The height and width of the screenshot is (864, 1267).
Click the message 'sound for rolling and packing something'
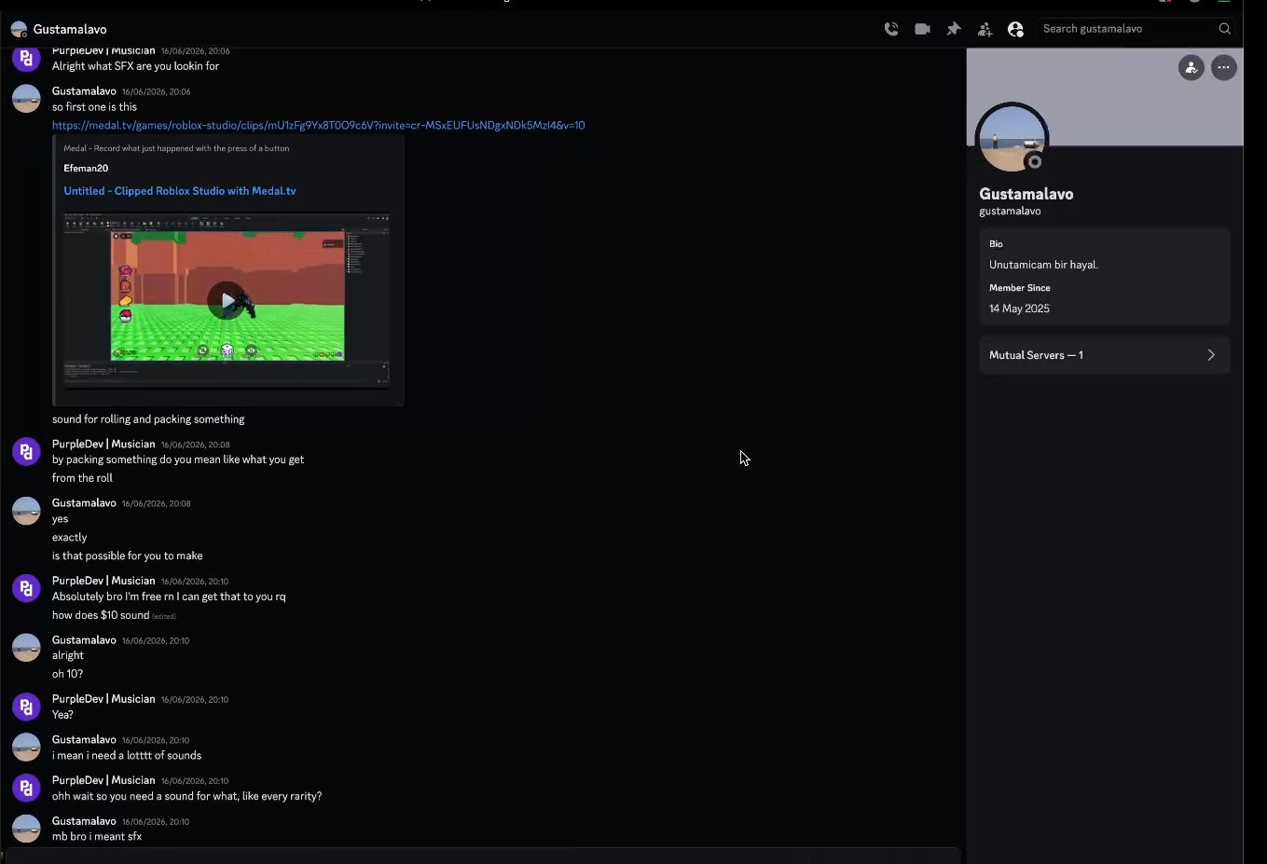pyautogui.click(x=148, y=419)
